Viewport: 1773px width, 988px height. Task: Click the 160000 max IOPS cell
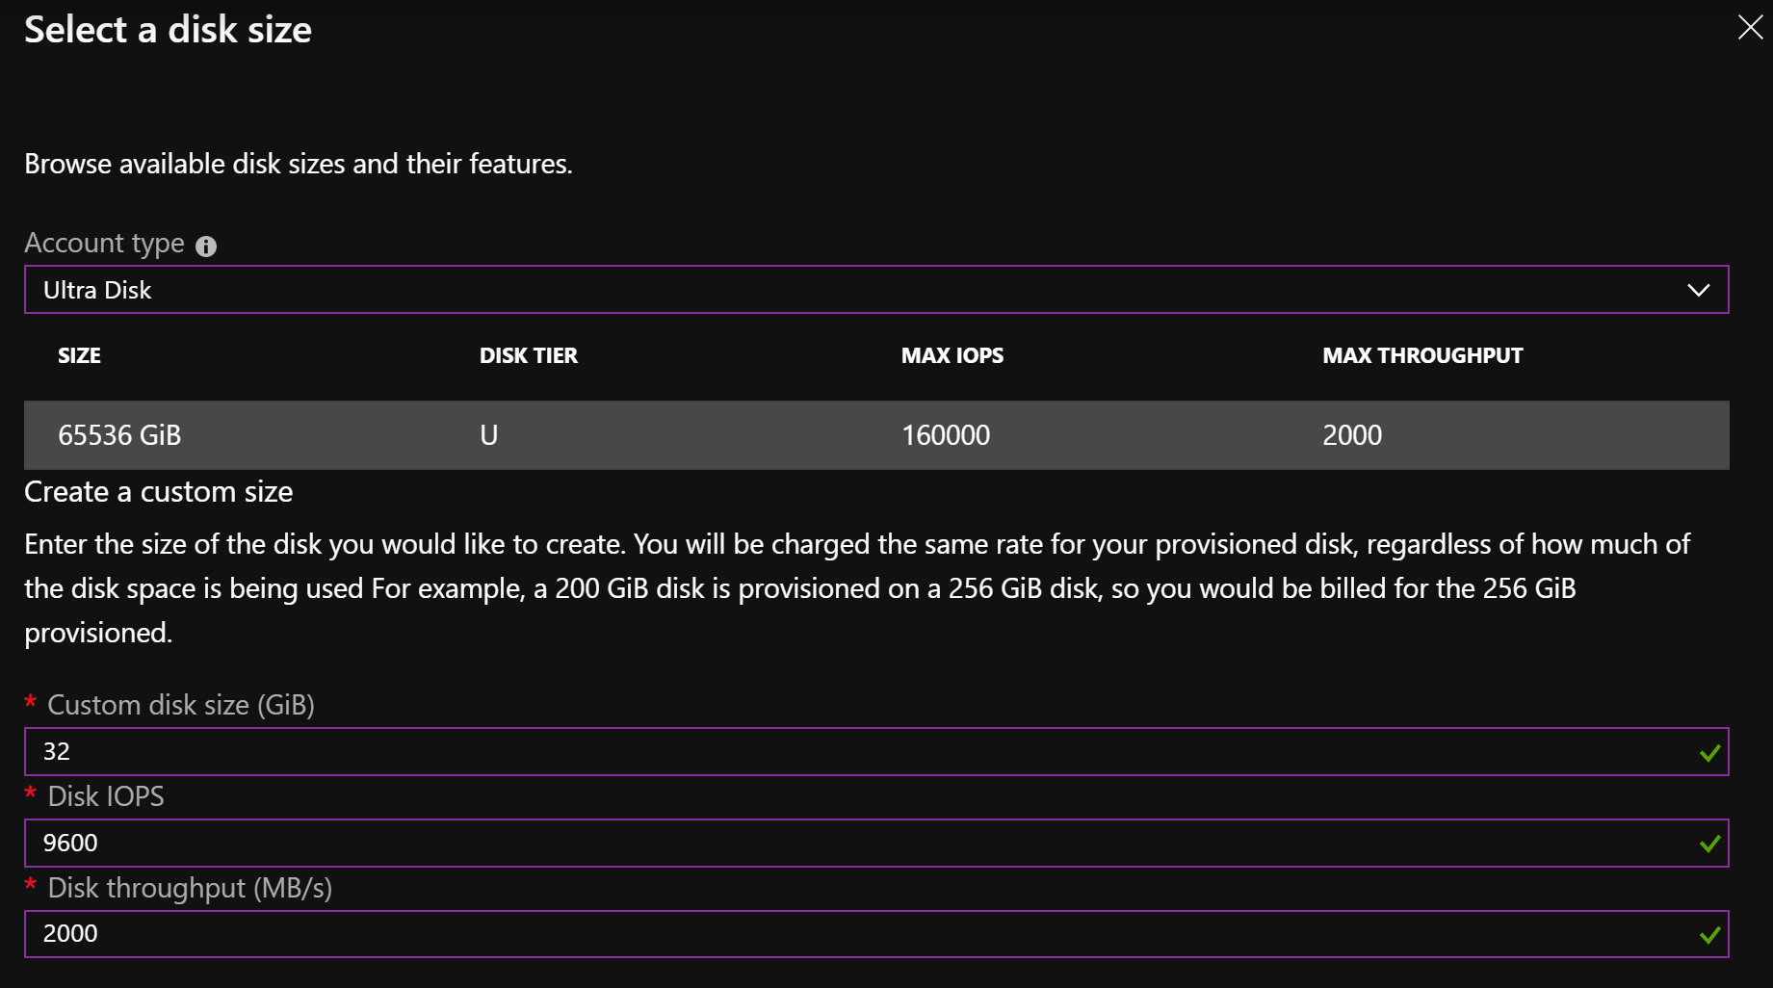(x=945, y=435)
